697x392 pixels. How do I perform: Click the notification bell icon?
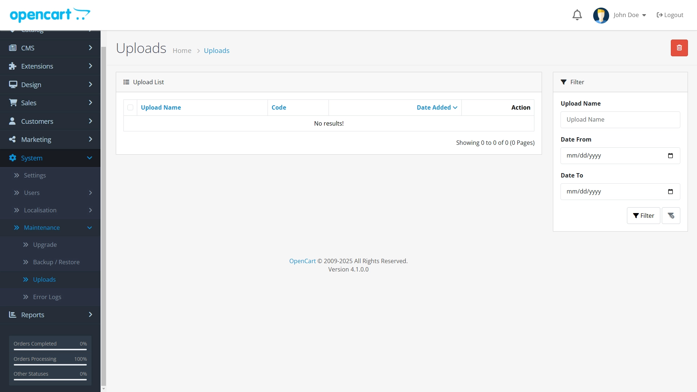point(577,15)
